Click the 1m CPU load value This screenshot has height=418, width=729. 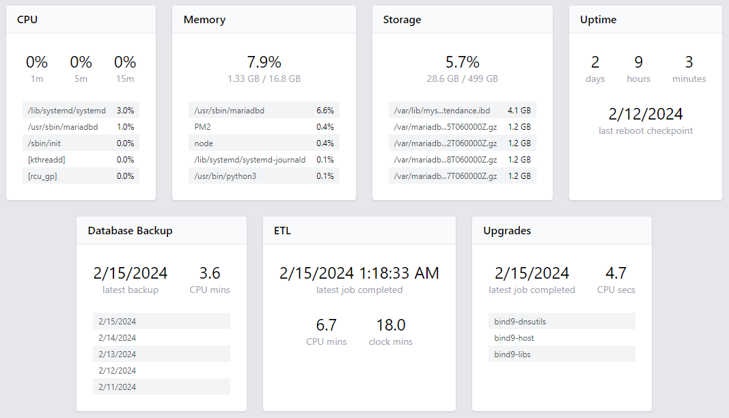(x=37, y=62)
